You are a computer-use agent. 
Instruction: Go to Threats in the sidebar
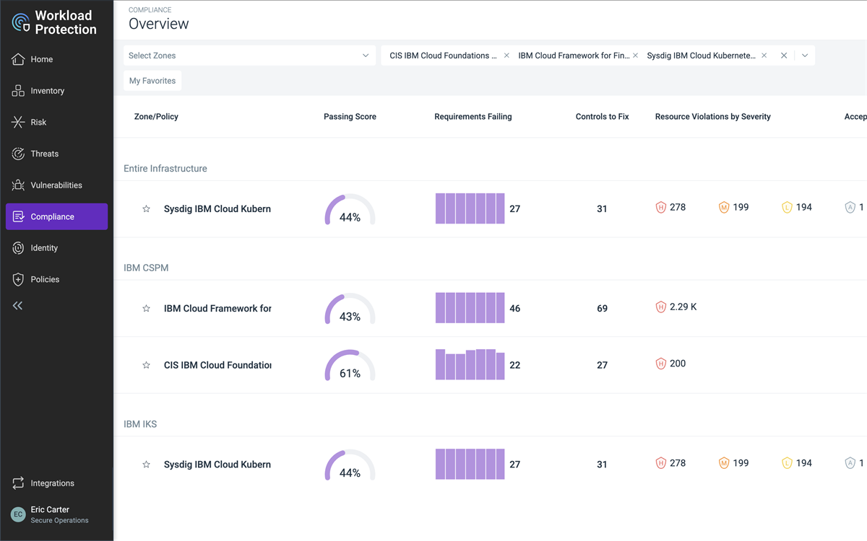coord(44,154)
